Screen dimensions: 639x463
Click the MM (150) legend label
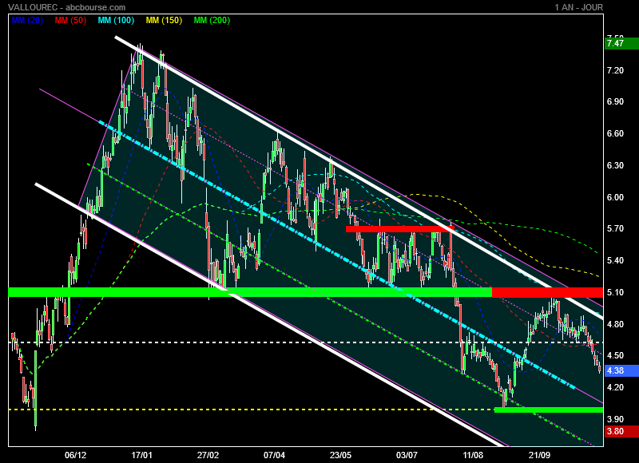click(x=165, y=20)
